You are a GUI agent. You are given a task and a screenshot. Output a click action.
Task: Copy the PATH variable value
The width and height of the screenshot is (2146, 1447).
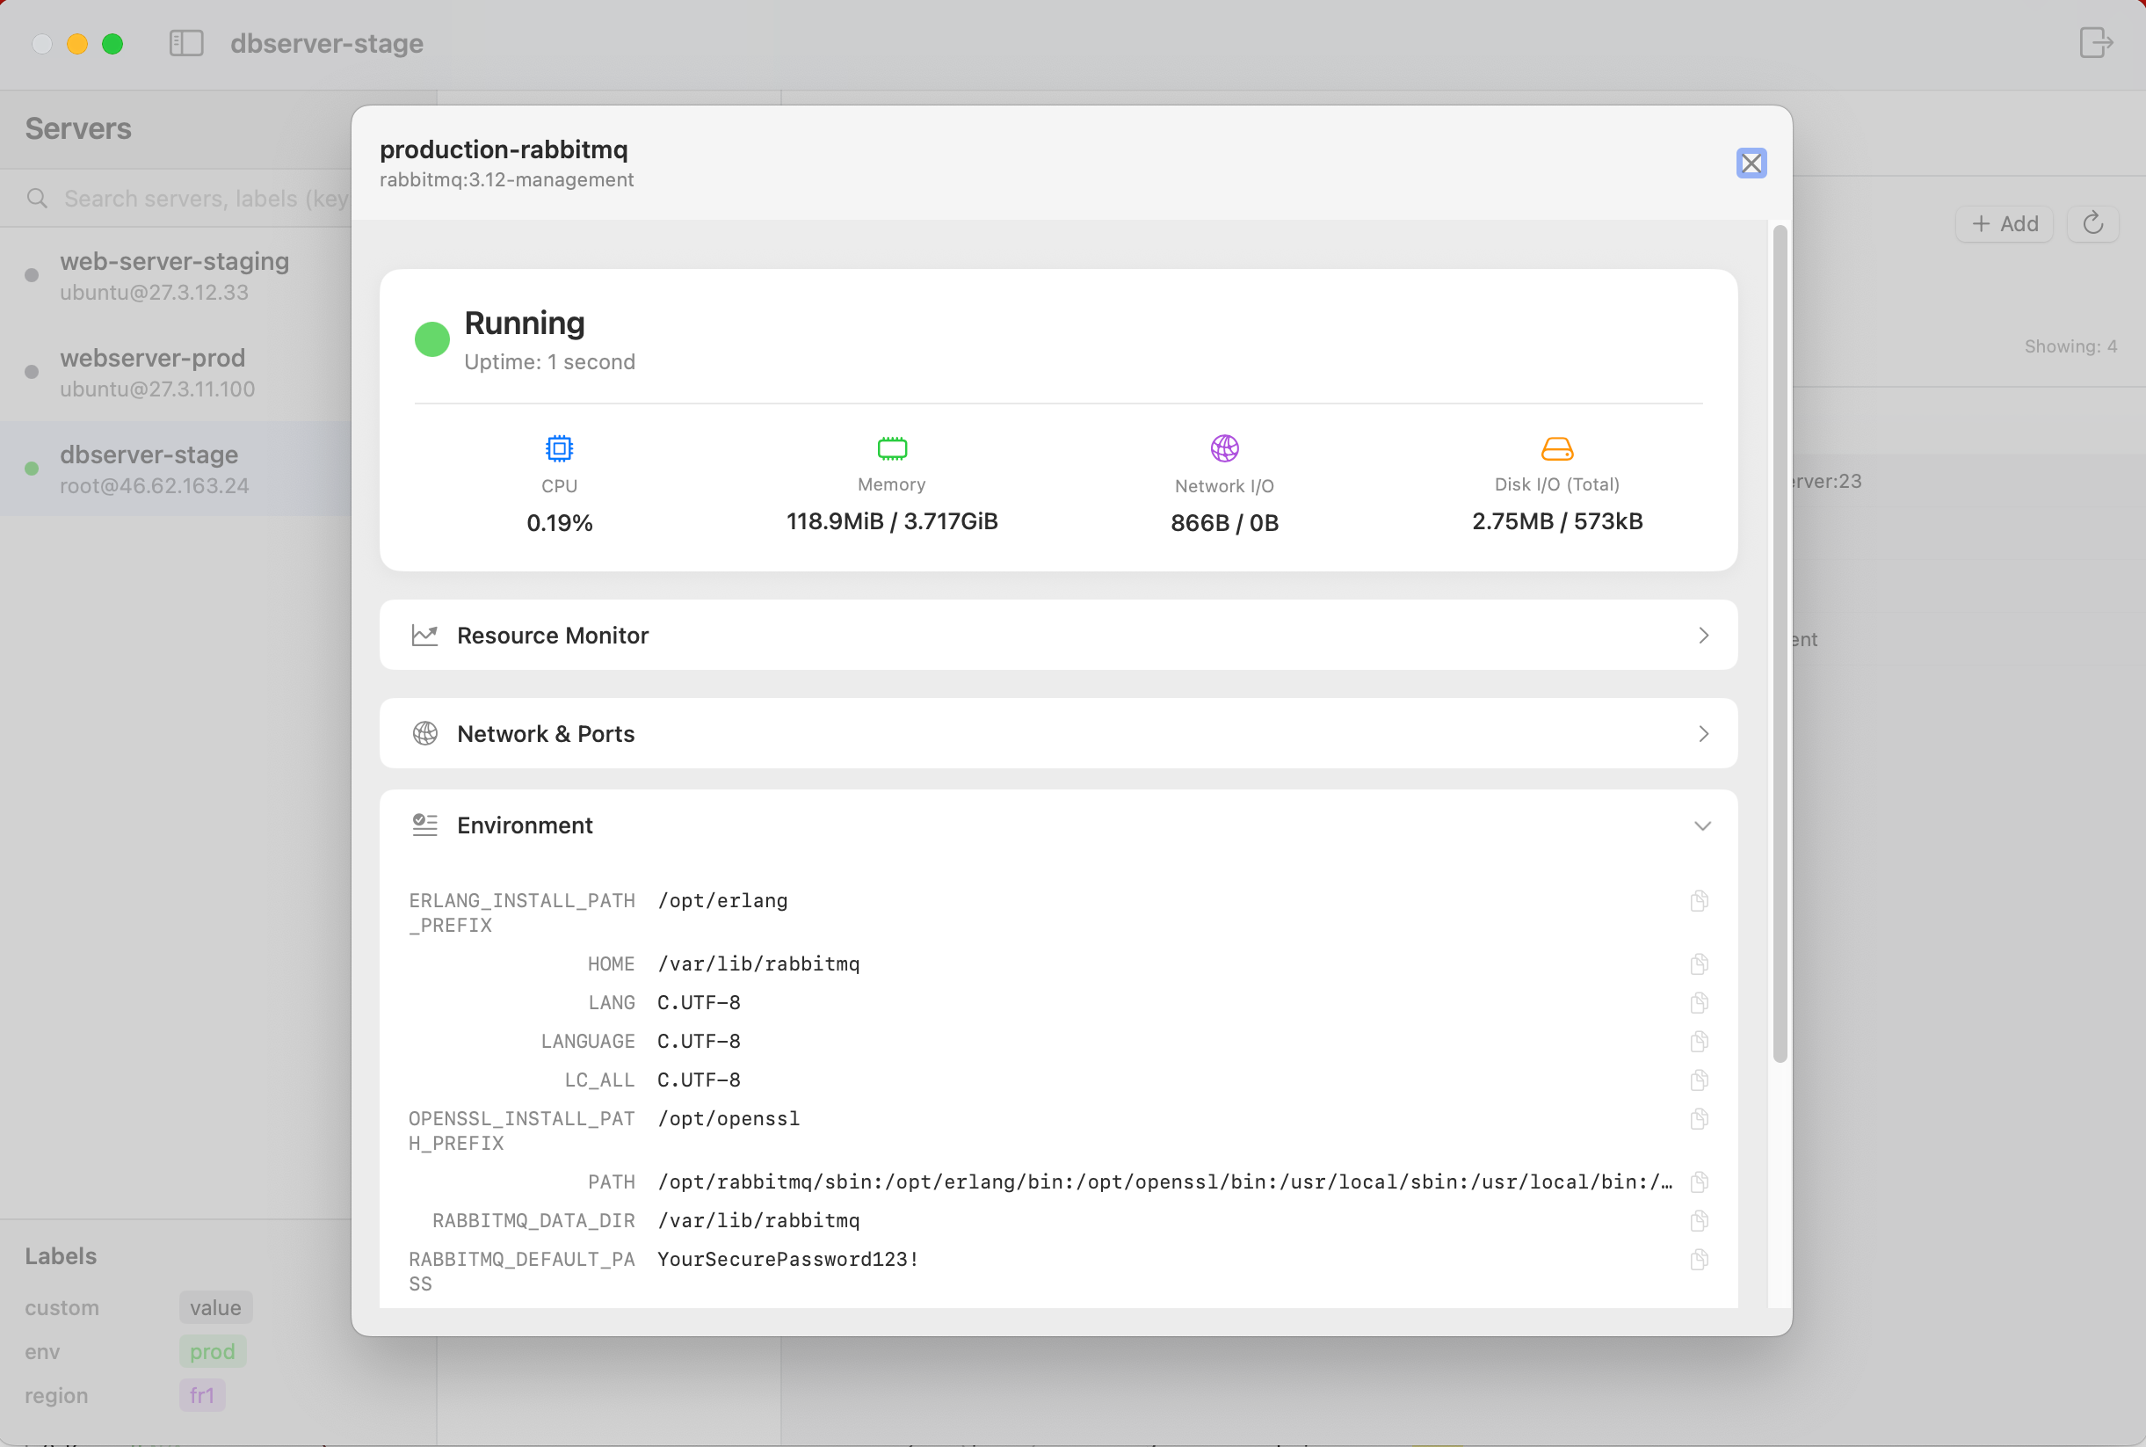coord(1699,1182)
